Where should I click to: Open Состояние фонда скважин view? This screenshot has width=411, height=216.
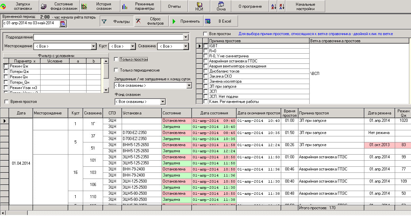tap(59, 6)
